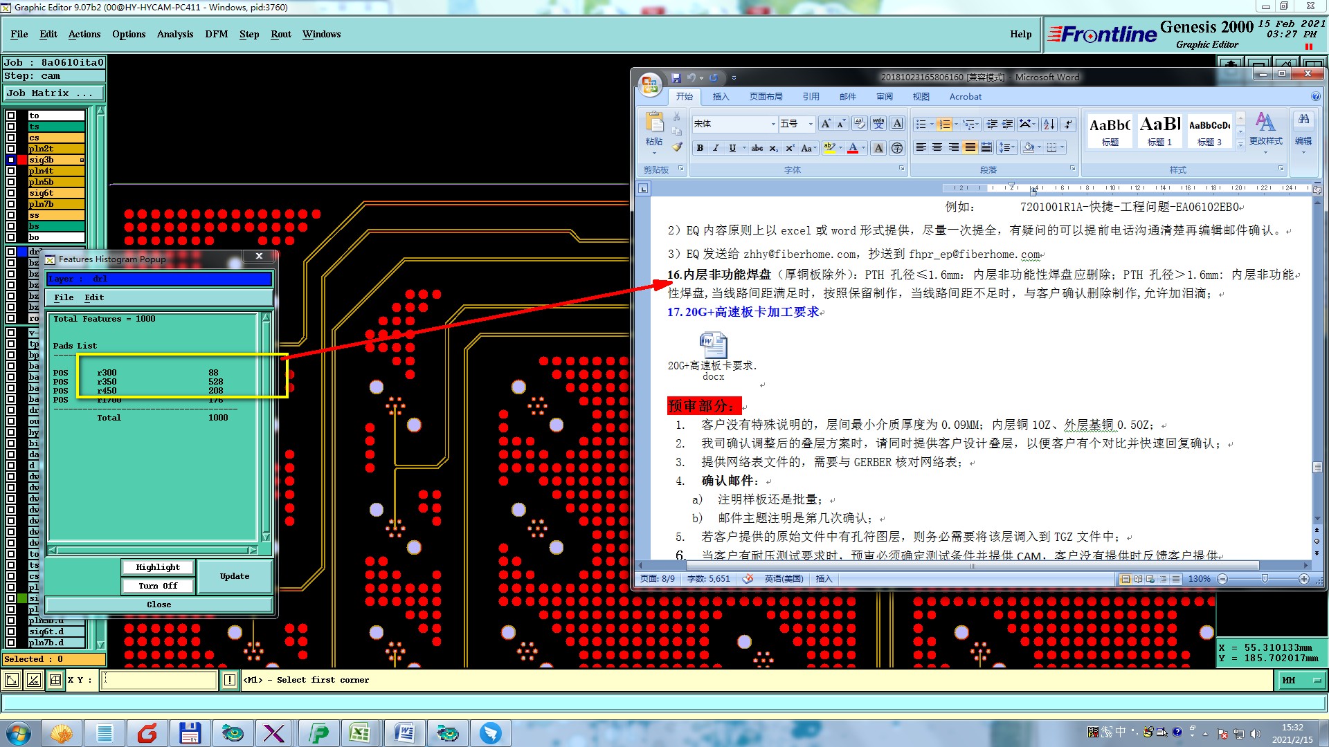Toggle checkbox for layer pln7b

pyautogui.click(x=11, y=204)
